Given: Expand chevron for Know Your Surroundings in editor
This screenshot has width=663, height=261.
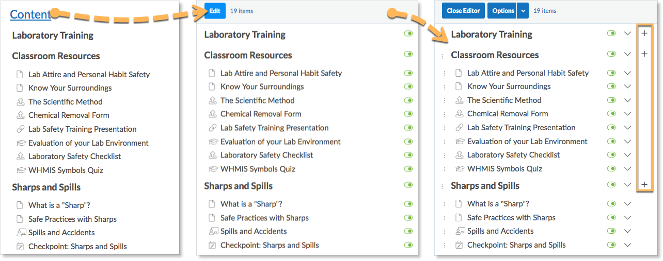Looking at the screenshot, I should click(x=627, y=86).
